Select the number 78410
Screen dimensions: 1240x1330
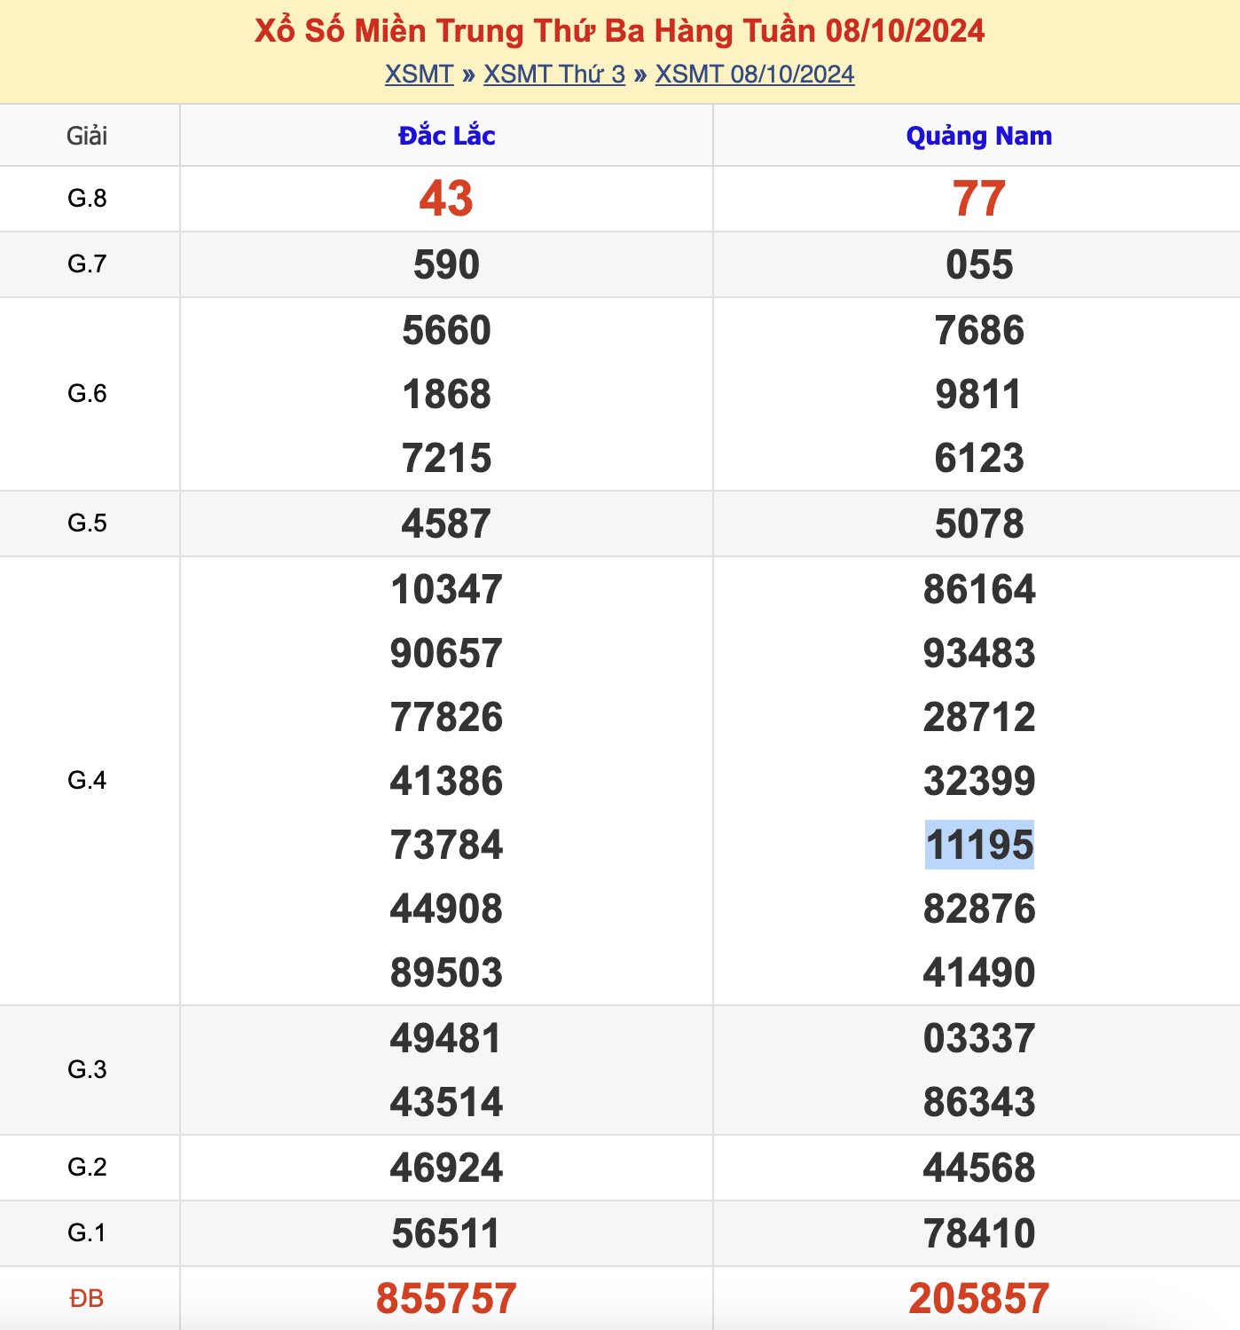pyautogui.click(x=979, y=1233)
